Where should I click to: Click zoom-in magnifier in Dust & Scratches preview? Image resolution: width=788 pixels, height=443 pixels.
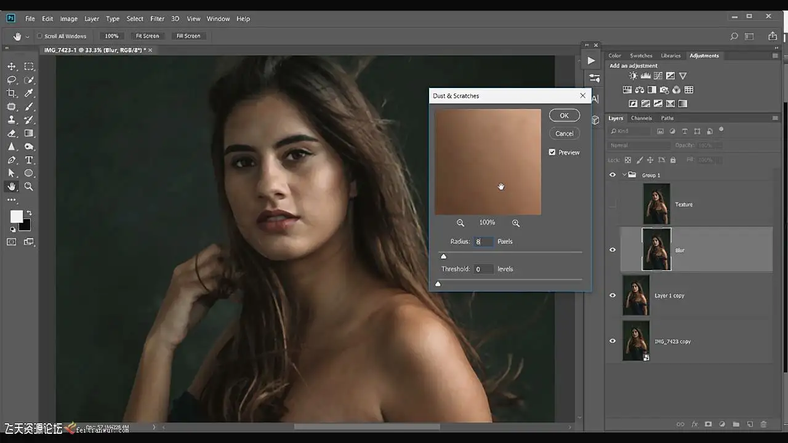point(516,223)
